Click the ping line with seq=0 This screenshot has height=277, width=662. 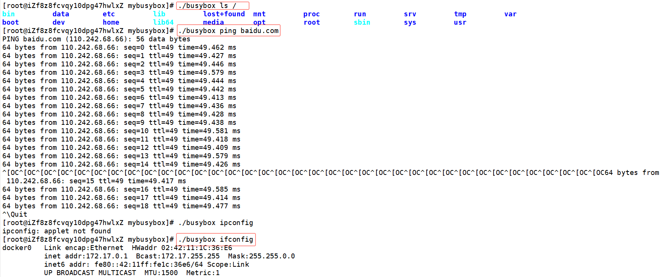[119, 47]
